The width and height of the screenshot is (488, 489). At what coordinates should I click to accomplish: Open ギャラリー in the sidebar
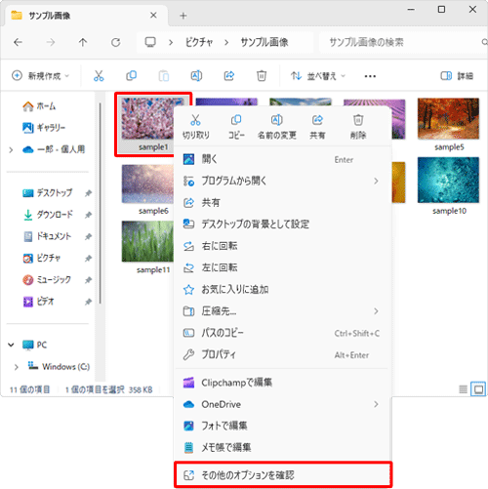44,128
